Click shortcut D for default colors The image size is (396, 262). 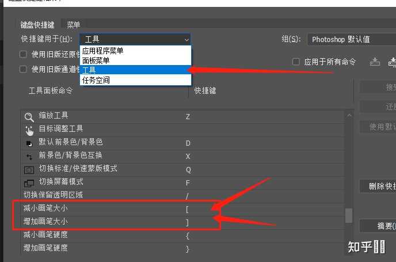click(x=188, y=143)
